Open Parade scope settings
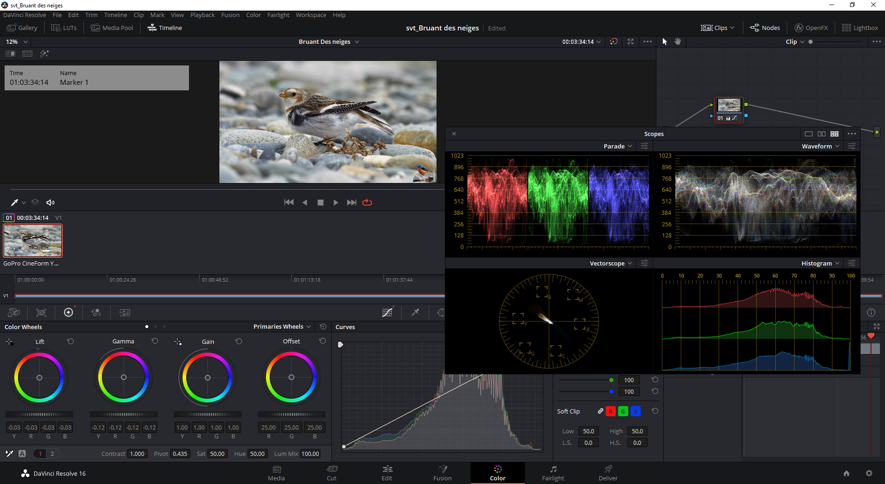The image size is (885, 484). point(644,146)
